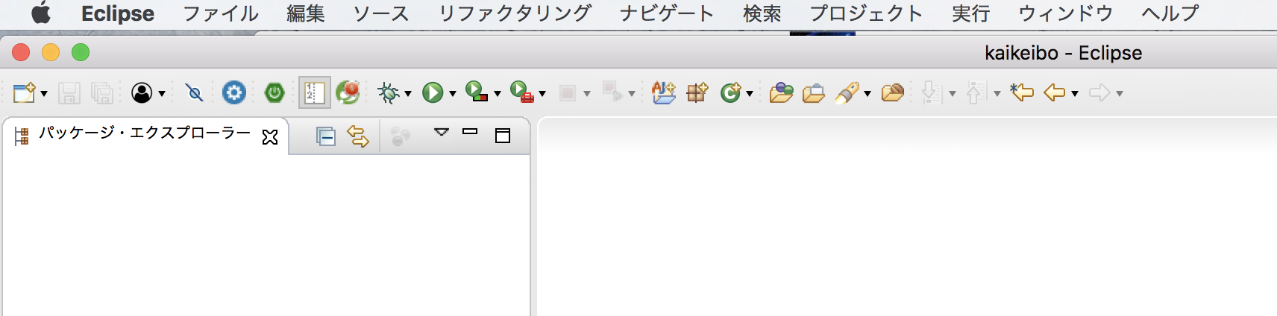1277x316 pixels.
Task: Minimize the Package Explorer view
Action: (x=470, y=132)
